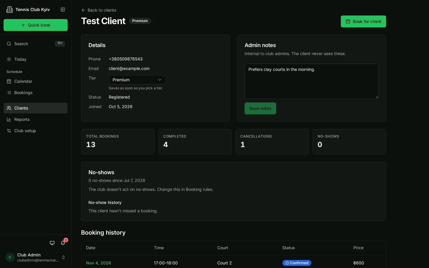The height and width of the screenshot is (268, 429).
Task: Click the No-shows count 0
Action: pos(320,145)
